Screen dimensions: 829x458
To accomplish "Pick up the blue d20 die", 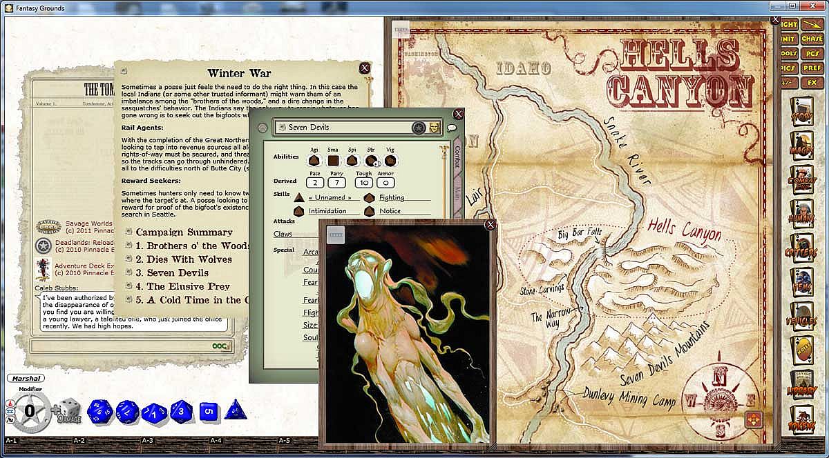I will (100, 412).
